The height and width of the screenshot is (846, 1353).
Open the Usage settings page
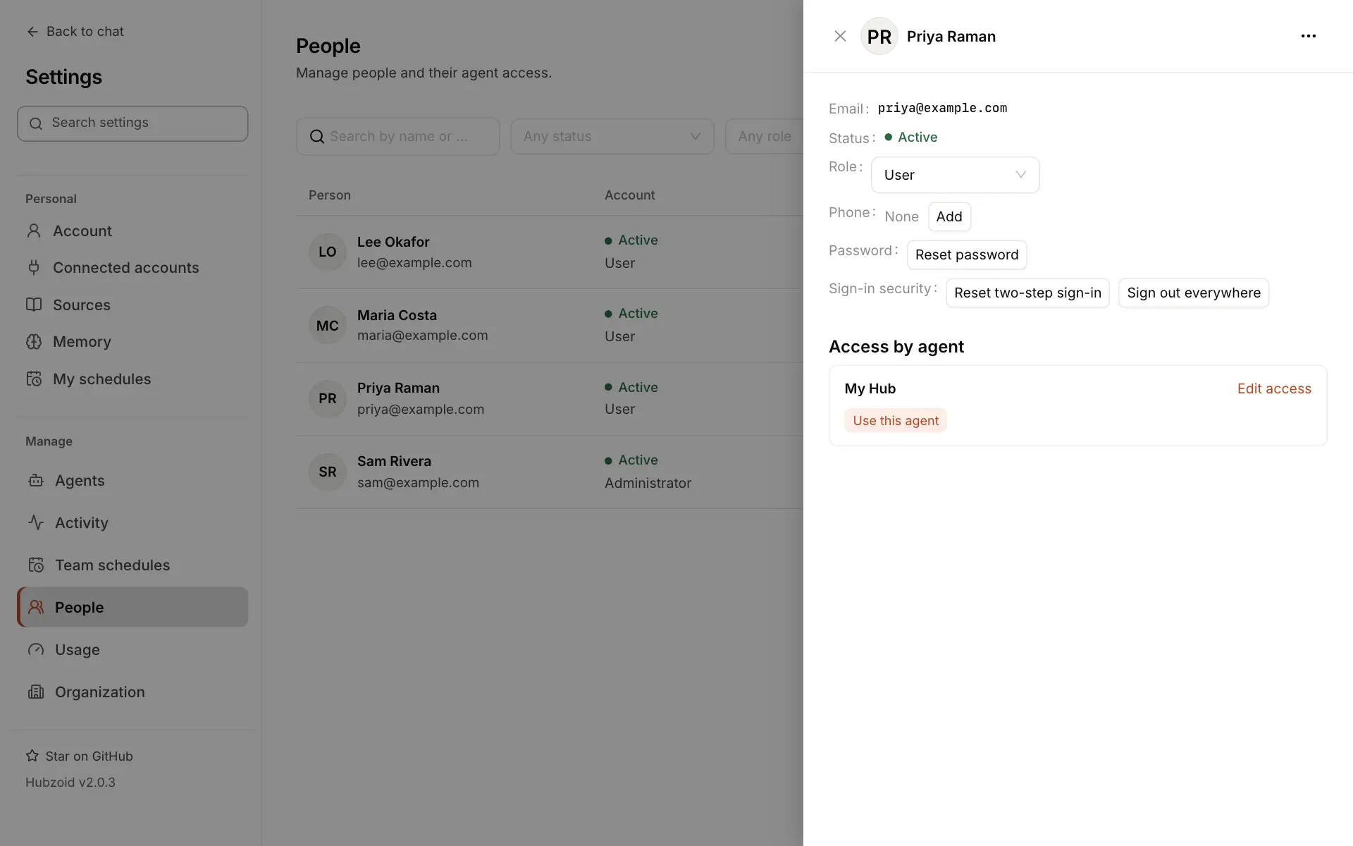click(x=132, y=649)
